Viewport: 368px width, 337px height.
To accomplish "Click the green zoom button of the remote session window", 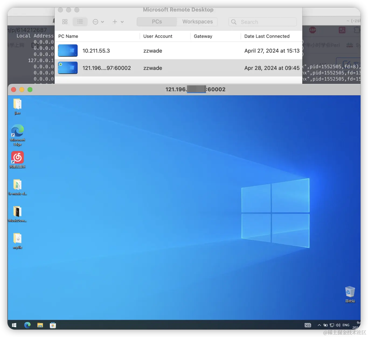I will [30, 90].
